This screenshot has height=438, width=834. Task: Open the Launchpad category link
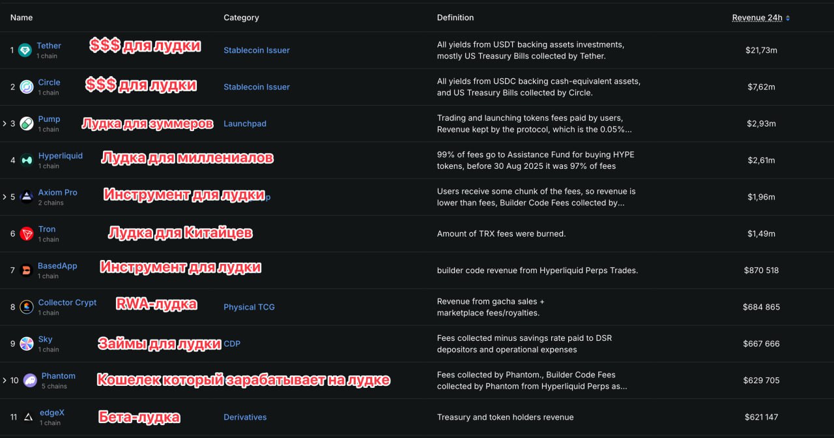tap(244, 124)
